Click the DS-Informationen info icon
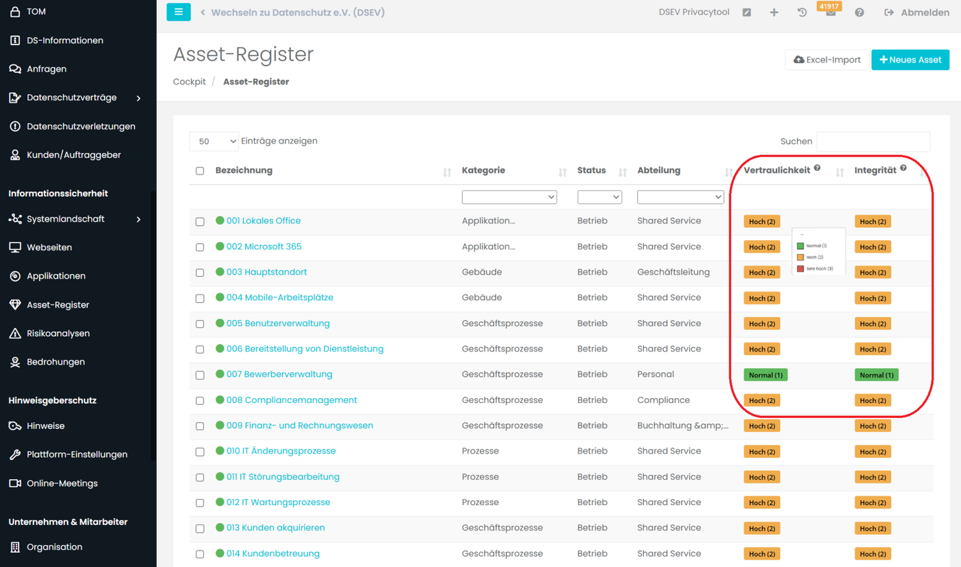 click(x=14, y=40)
